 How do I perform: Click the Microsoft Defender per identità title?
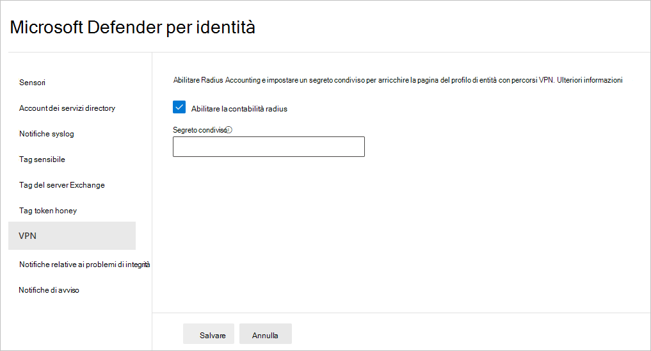133,28
